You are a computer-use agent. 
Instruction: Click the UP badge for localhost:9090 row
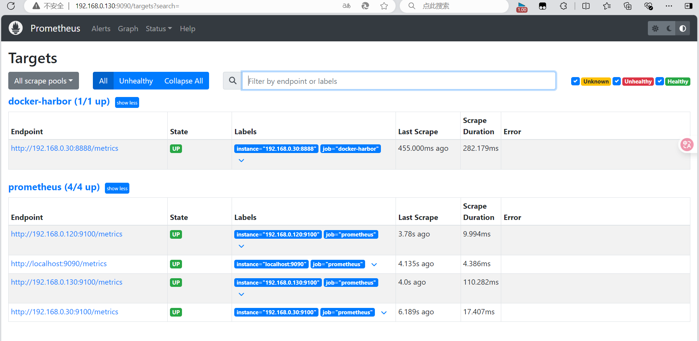click(176, 264)
